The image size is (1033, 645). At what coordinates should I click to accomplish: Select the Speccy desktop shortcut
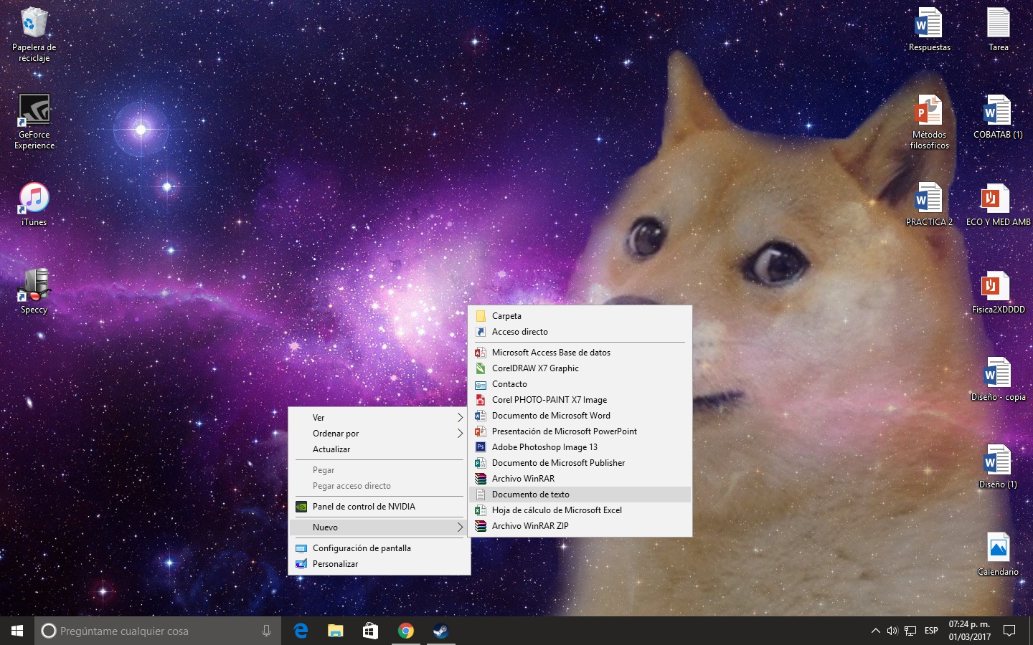(34, 291)
